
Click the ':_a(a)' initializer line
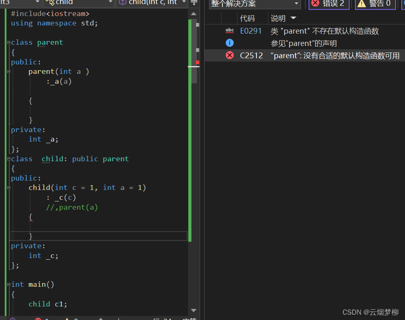click(x=59, y=82)
